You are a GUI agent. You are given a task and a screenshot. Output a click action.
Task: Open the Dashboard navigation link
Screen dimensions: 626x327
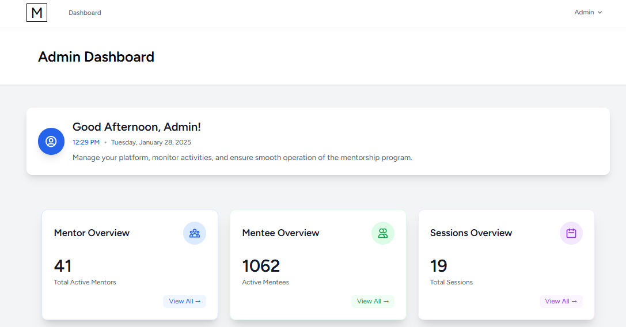click(85, 13)
